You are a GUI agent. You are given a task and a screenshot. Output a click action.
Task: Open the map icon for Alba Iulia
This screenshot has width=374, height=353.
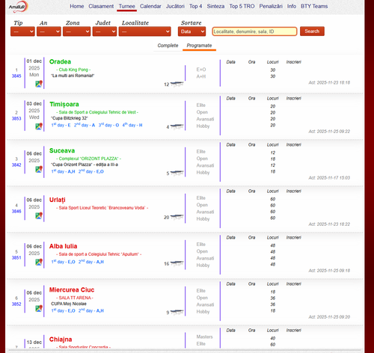[x=39, y=262]
